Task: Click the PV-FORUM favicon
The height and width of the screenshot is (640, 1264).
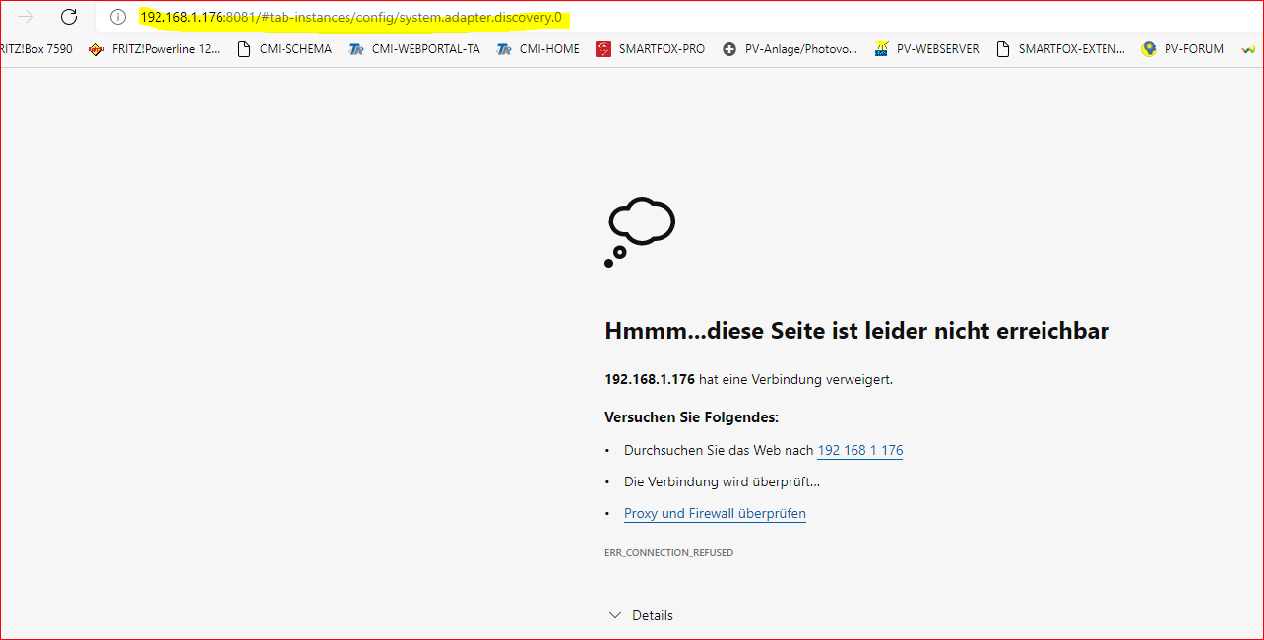Action: (x=1149, y=49)
